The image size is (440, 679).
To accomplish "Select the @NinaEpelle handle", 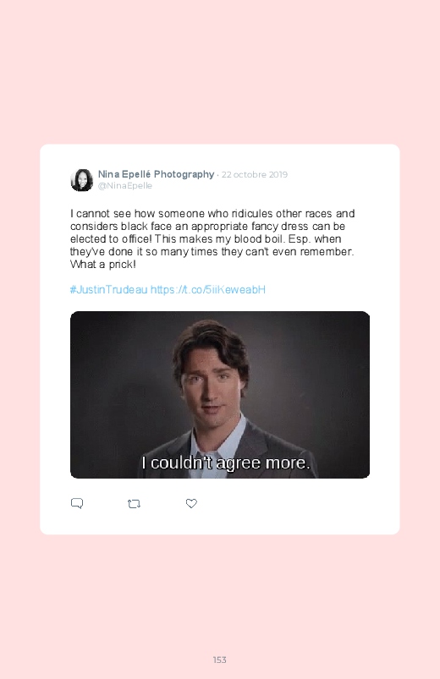I will [x=125, y=186].
